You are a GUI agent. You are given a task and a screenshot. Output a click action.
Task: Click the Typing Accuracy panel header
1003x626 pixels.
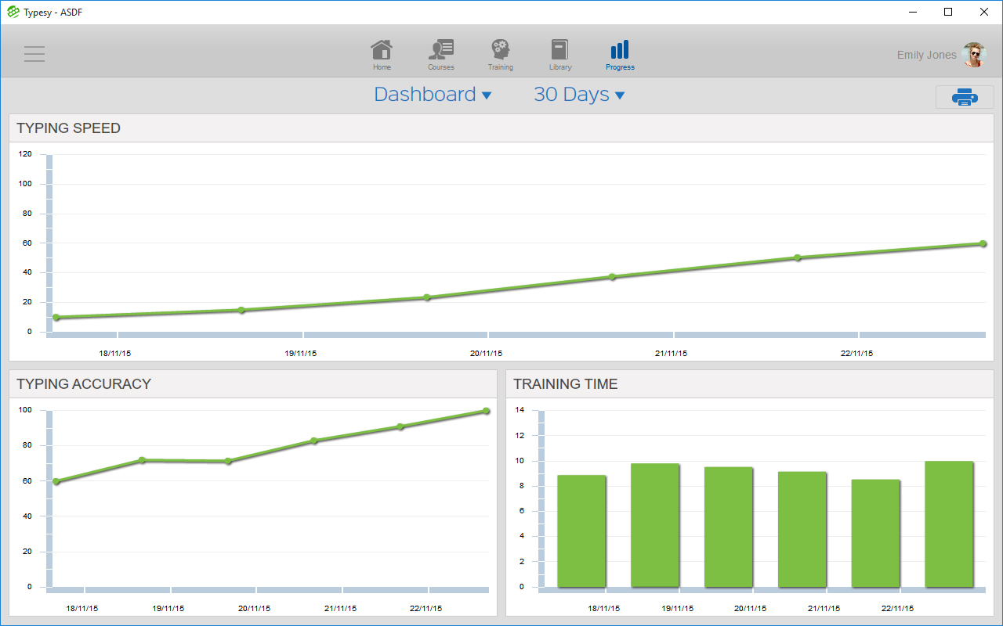point(84,384)
